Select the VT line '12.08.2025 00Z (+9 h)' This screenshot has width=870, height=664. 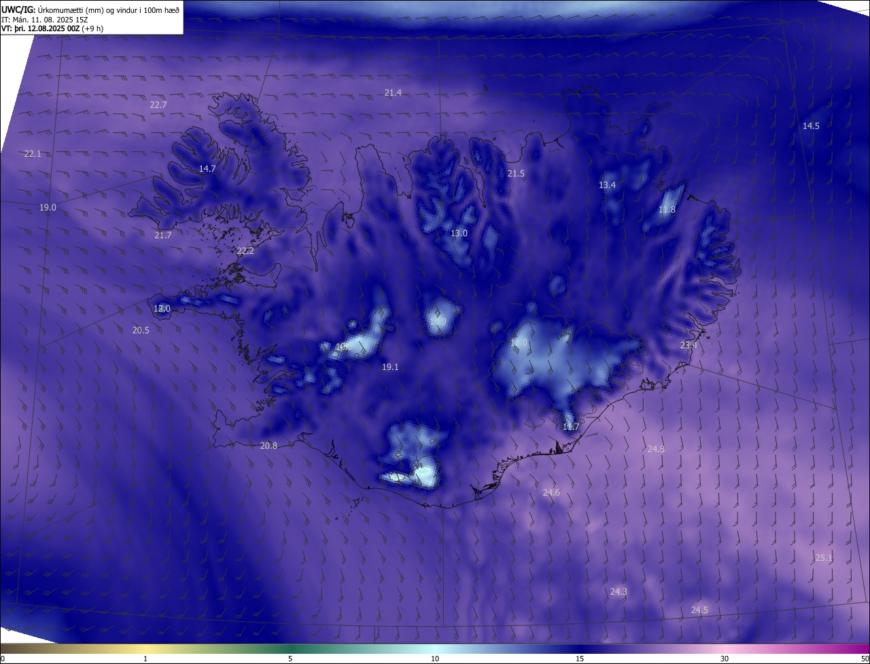click(x=67, y=29)
